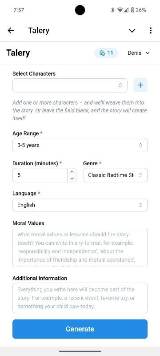
Task: Decrease duration with the down stepper arrow
Action: [72, 178]
